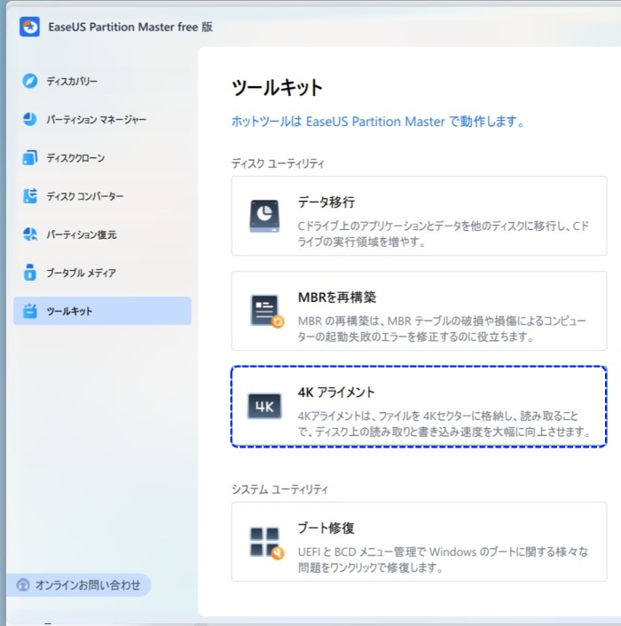The image size is (621, 626).
Task: Open the オンラインお問い合わせ button
Action: pyautogui.click(x=79, y=585)
